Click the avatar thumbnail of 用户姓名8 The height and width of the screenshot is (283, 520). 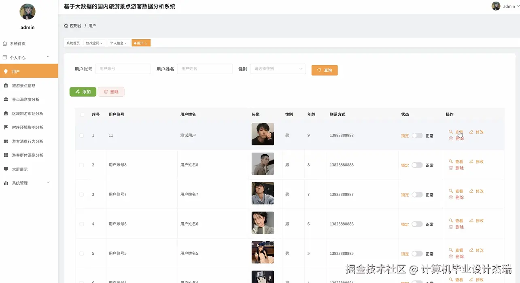263,164
